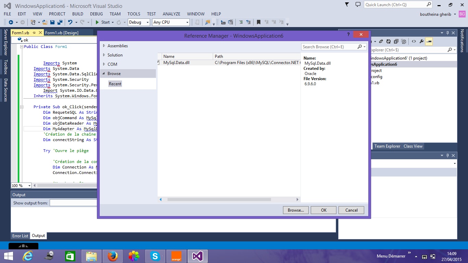Expand Assemblies in Reference Manager
The image size is (468, 263).
[x=104, y=46]
